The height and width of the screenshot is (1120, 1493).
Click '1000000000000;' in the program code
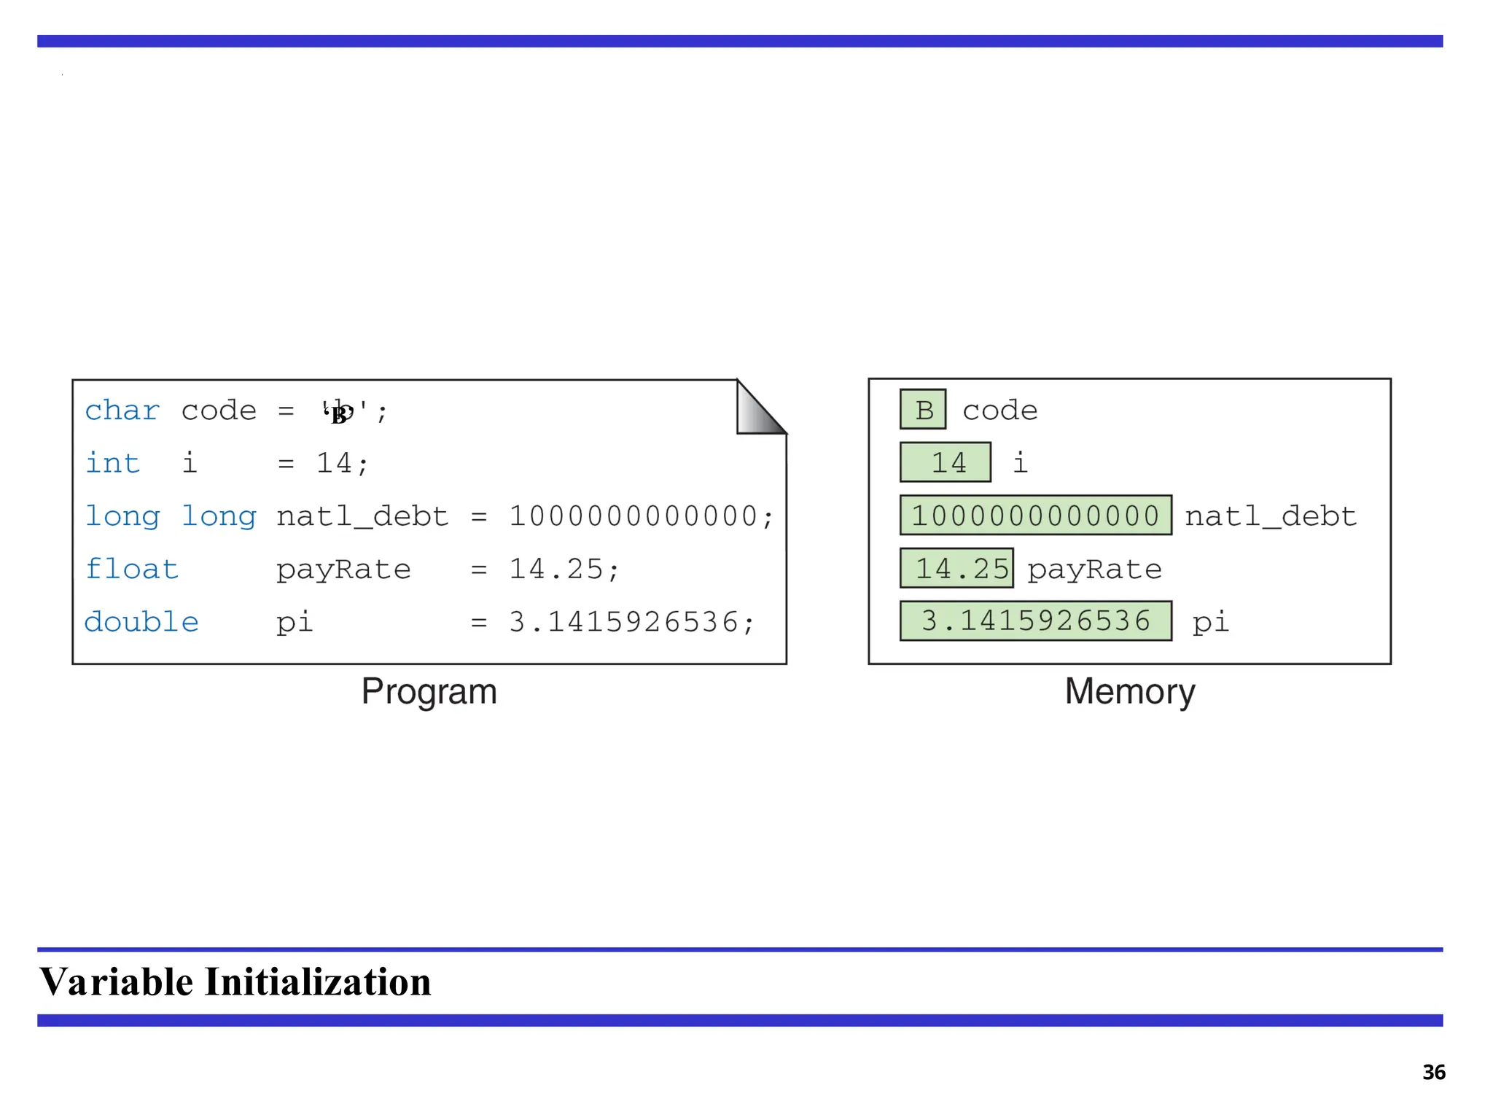pyautogui.click(x=642, y=516)
